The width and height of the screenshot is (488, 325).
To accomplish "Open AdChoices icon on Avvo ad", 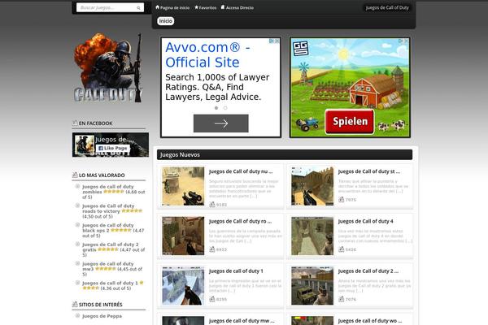I will click(272, 41).
